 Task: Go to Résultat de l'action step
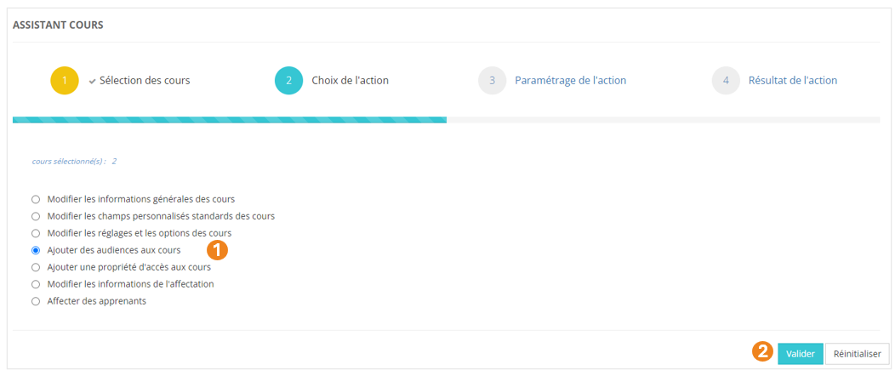tap(793, 81)
